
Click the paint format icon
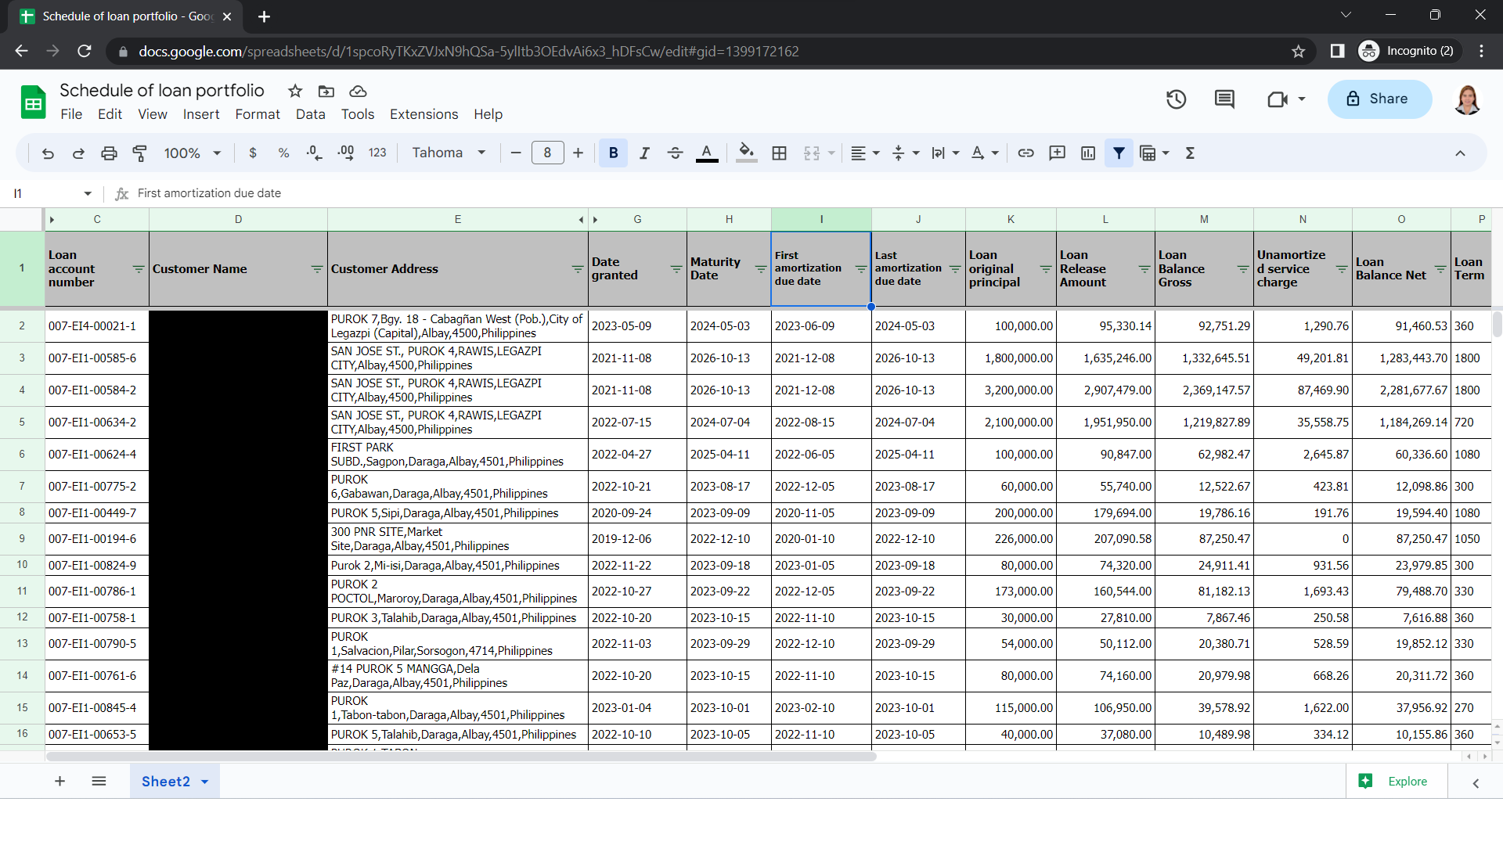(140, 153)
